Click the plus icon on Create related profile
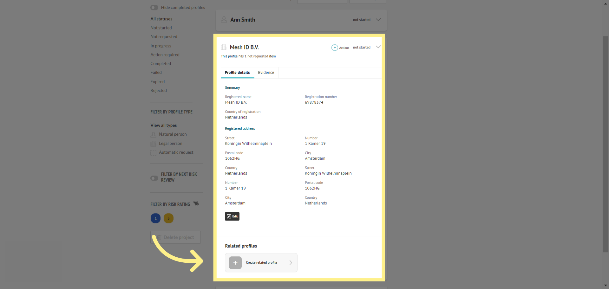The image size is (609, 289). (235, 262)
